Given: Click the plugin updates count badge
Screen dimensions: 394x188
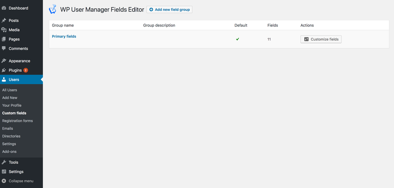Looking at the screenshot, I should [25, 70].
